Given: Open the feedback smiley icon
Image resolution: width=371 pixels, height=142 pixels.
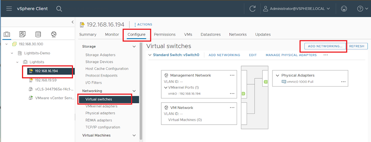Looking at the screenshot, I should [x=344, y=9].
